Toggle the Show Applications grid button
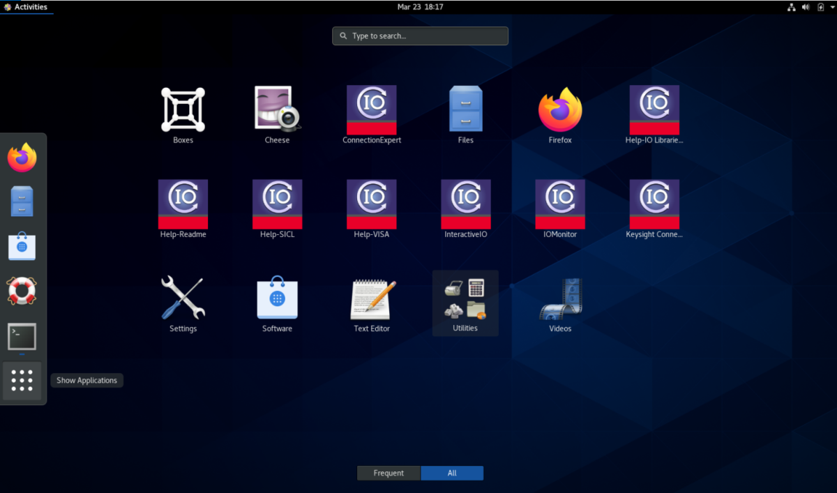Viewport: 837px width, 493px height. tap(22, 381)
